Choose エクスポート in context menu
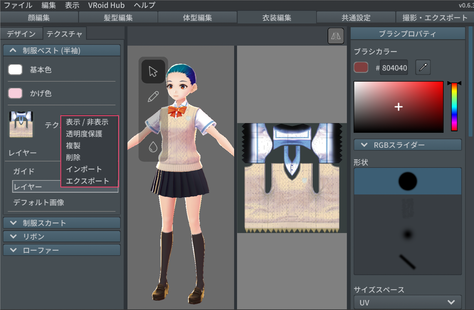 click(x=88, y=181)
